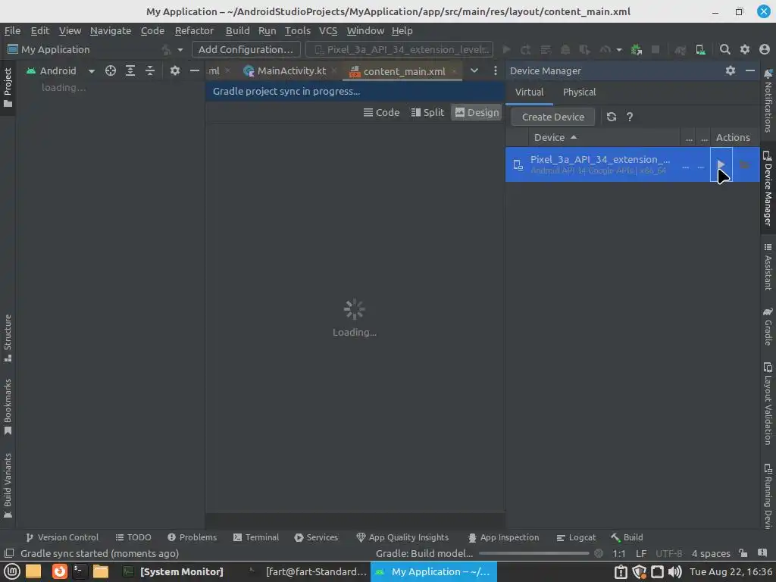Open App Quality Insights tool window
Screen dimensions: 776x582
[402, 537]
